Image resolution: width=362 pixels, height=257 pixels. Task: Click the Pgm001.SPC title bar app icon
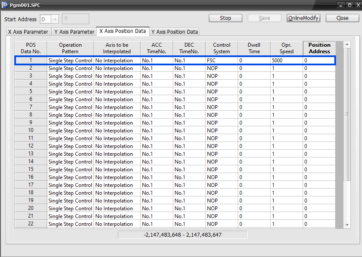[5, 5]
